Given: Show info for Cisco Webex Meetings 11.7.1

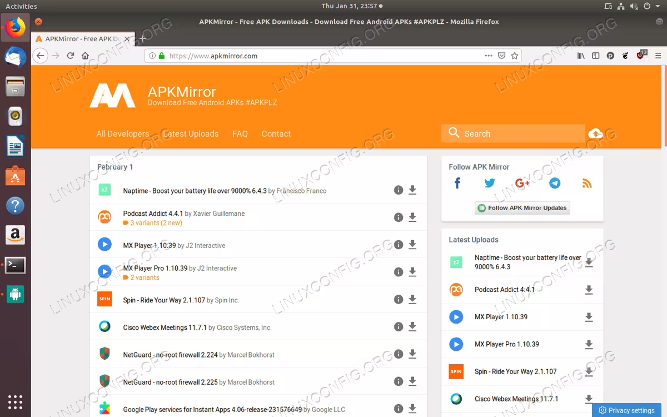Looking at the screenshot, I should (398, 327).
